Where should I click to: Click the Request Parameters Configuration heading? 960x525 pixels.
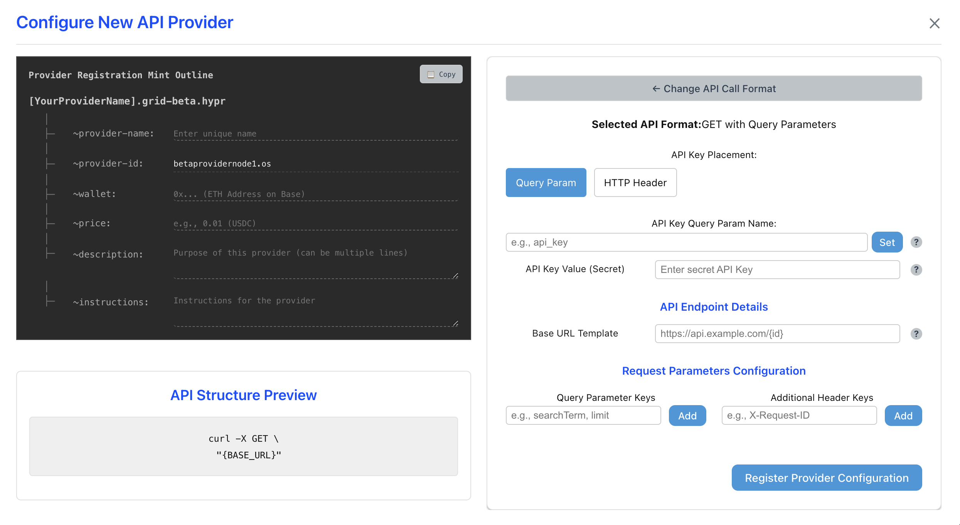[714, 371]
